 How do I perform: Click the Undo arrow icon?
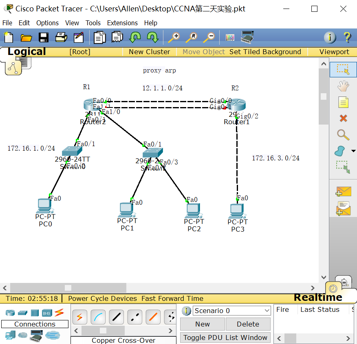(x=135, y=37)
